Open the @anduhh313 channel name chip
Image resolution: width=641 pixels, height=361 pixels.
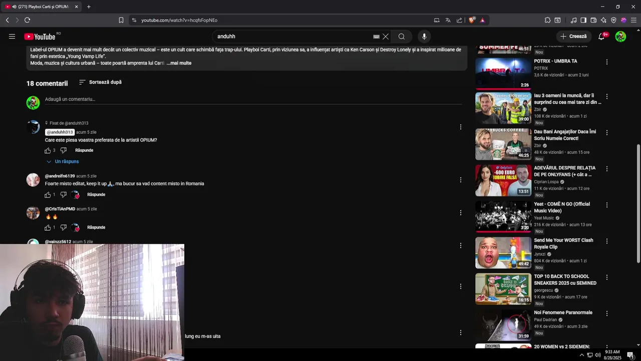point(60,132)
